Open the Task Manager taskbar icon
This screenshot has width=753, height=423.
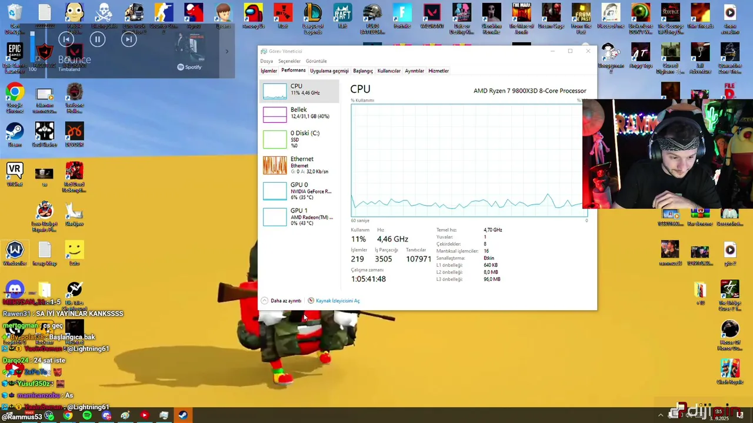click(164, 415)
